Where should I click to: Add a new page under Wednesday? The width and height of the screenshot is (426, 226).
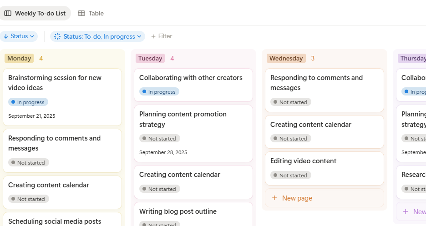coord(297,198)
